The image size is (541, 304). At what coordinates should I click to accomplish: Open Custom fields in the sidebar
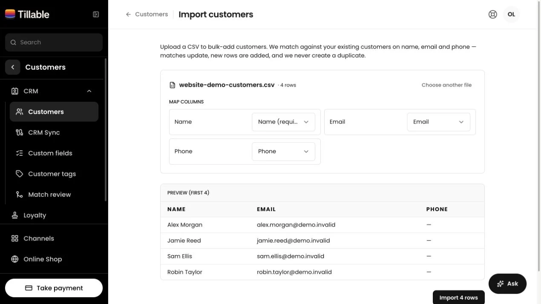(x=54, y=153)
